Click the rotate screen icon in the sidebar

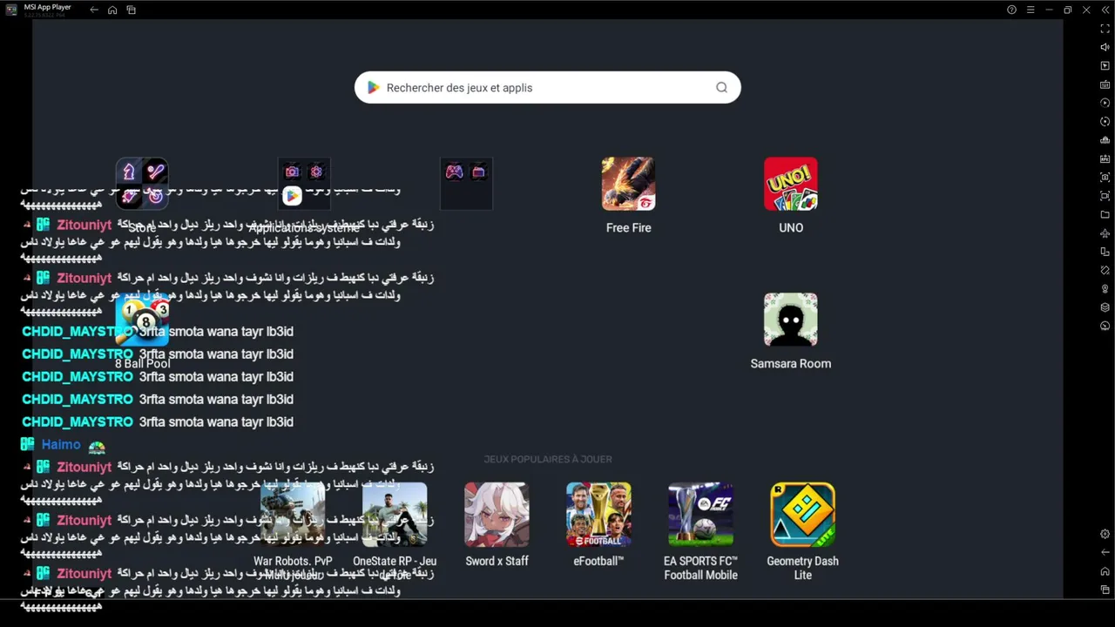click(1105, 252)
